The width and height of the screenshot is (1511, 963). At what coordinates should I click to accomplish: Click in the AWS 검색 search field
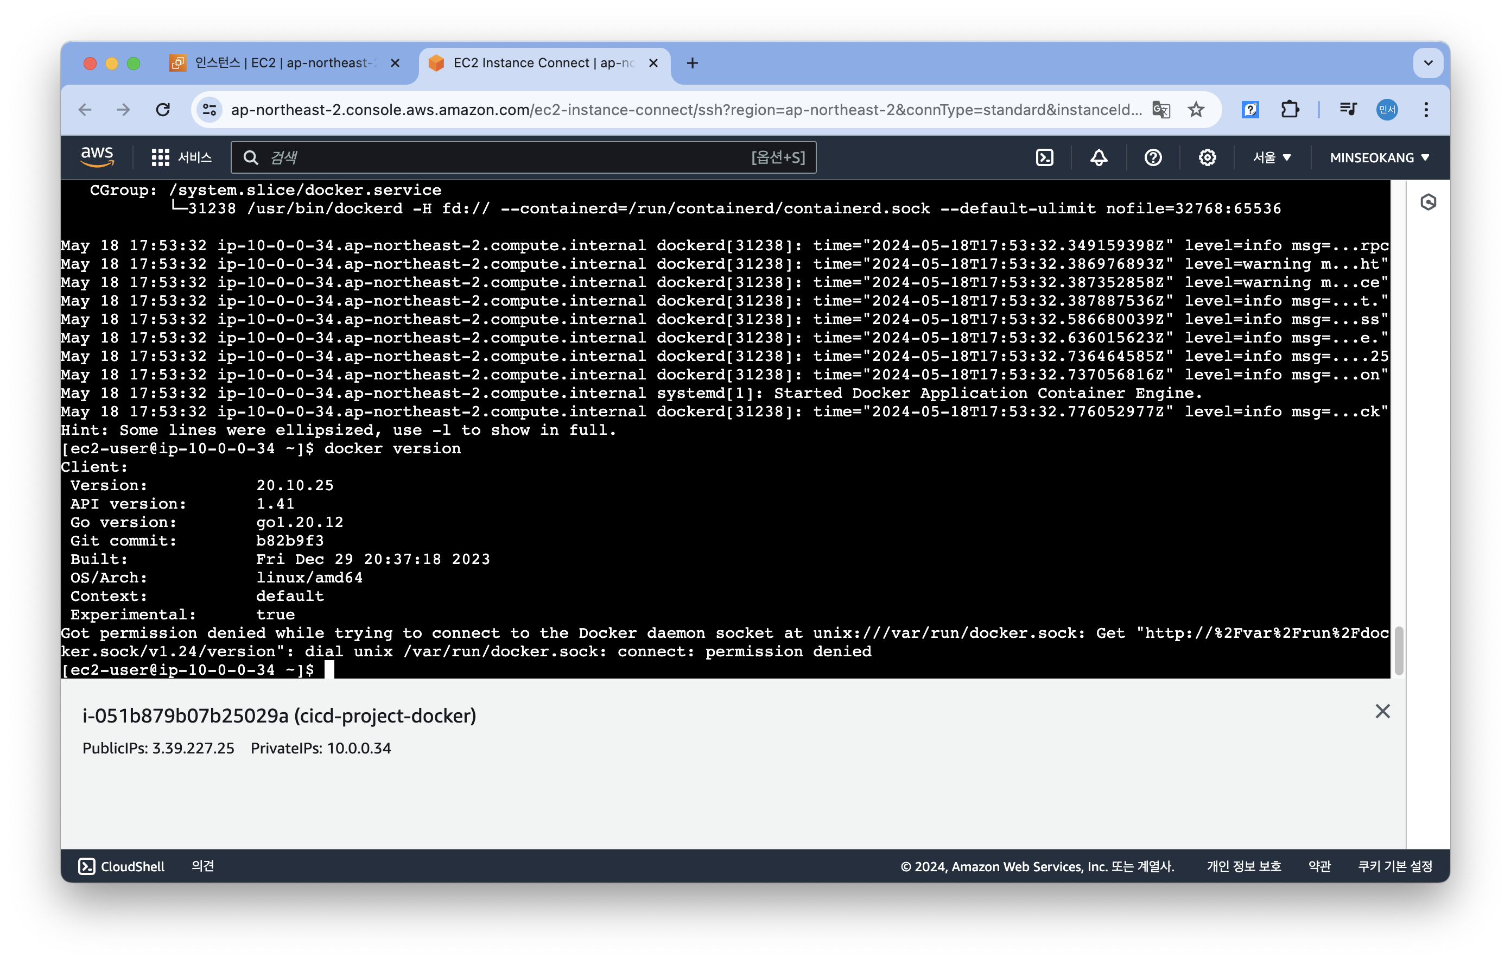[x=502, y=157]
